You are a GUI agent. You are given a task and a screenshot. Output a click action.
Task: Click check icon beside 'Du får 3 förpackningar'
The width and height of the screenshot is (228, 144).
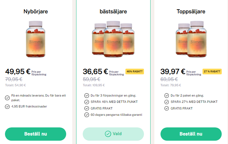pos(87,96)
